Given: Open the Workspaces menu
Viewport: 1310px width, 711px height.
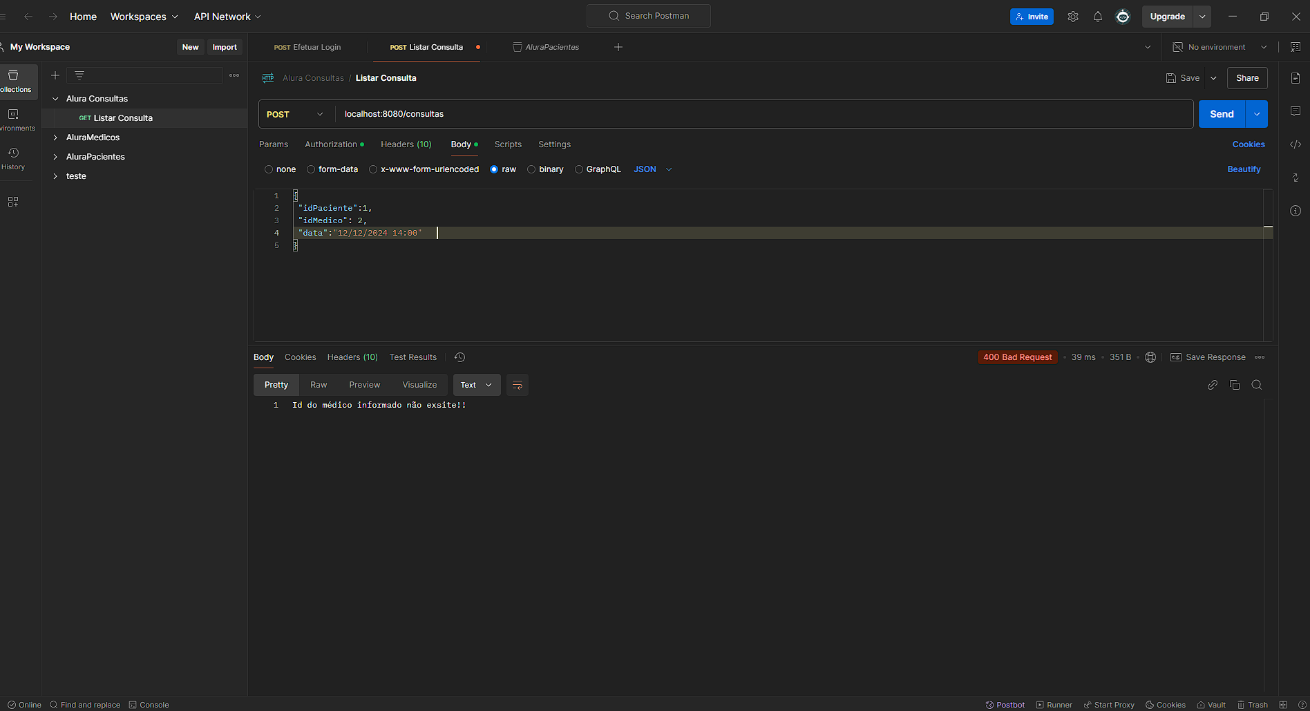Looking at the screenshot, I should pos(144,17).
